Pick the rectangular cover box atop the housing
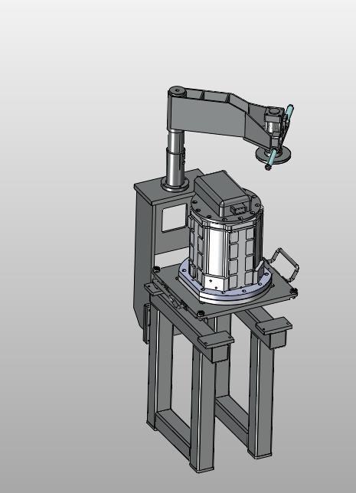The height and width of the screenshot is (493, 356). point(223,192)
